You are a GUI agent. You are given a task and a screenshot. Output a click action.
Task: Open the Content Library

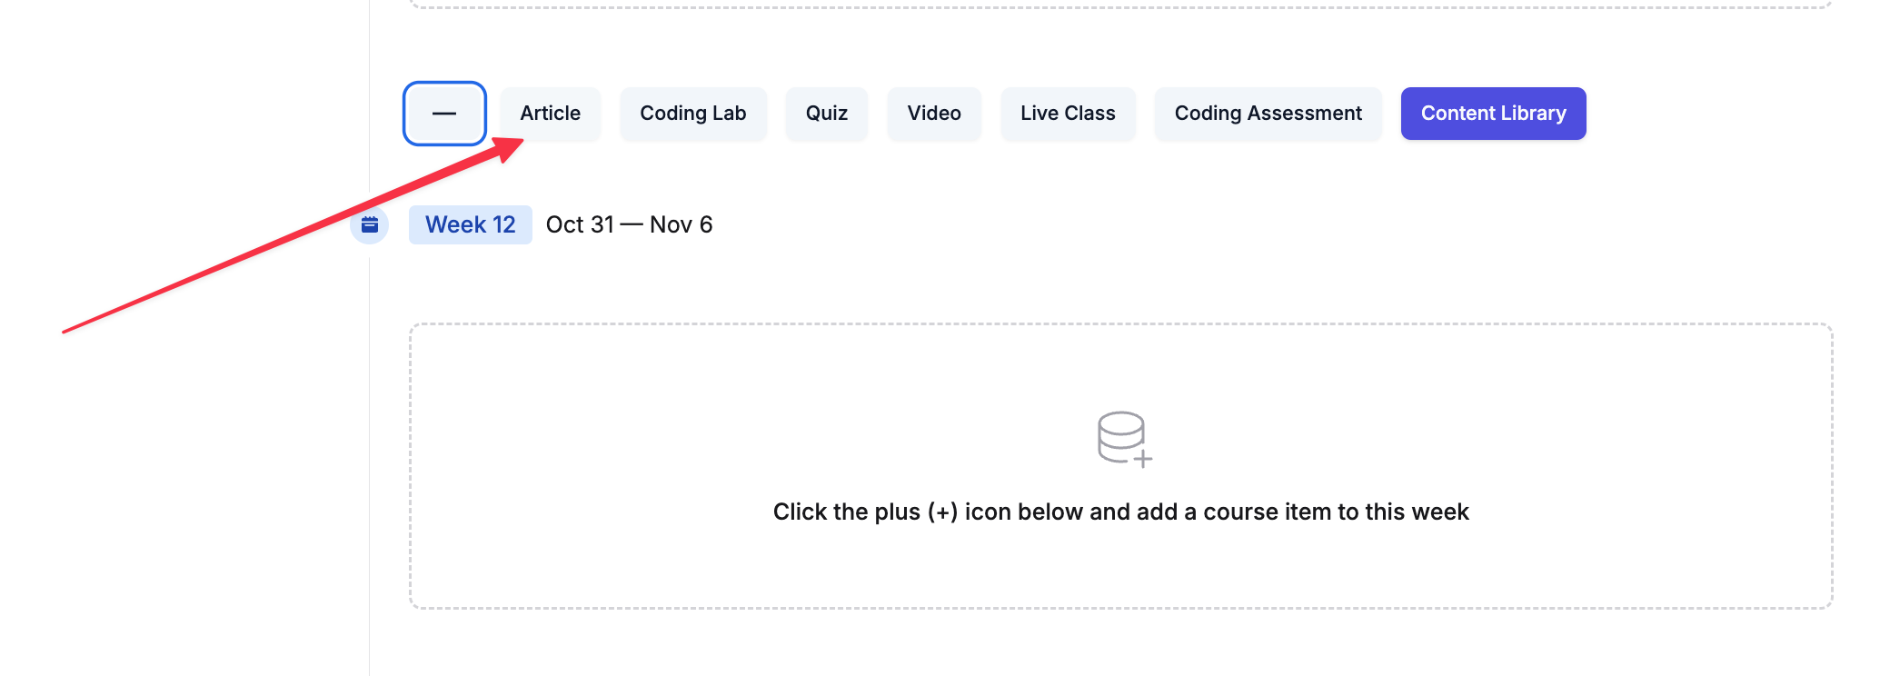tap(1493, 114)
